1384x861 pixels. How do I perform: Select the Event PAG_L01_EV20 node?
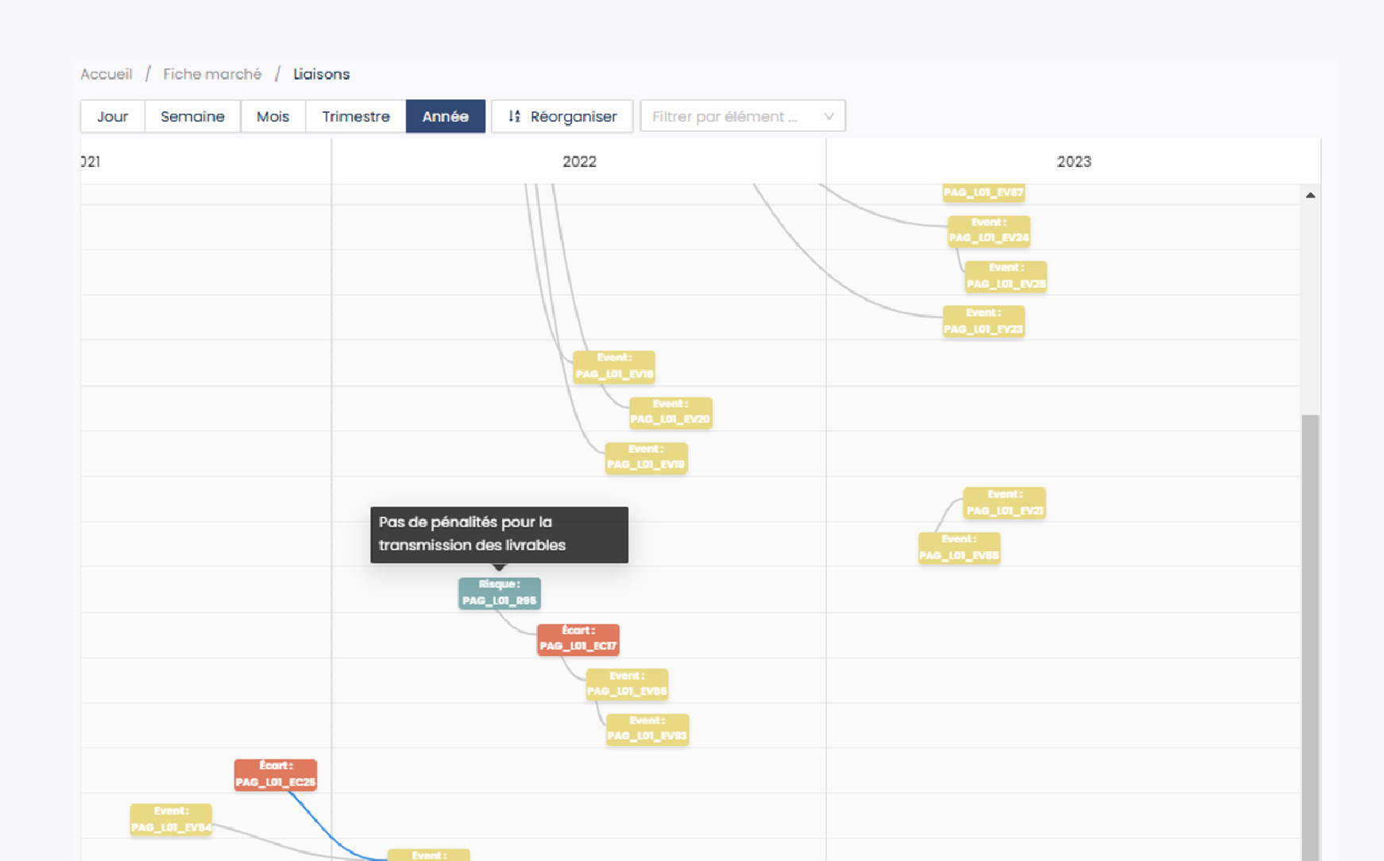tap(670, 412)
